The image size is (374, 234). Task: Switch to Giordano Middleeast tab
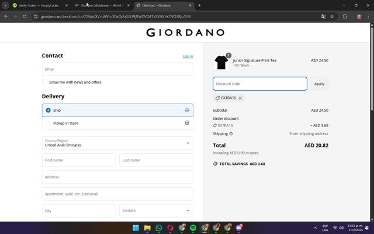101,5
